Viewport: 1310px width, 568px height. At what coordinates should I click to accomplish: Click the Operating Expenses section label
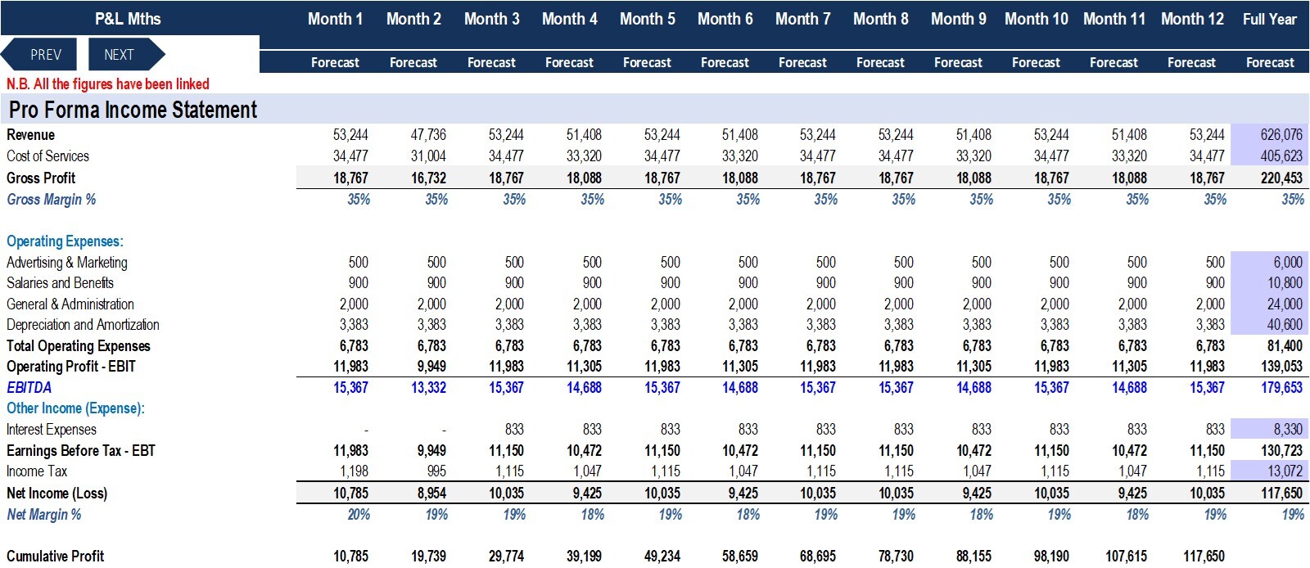click(65, 241)
